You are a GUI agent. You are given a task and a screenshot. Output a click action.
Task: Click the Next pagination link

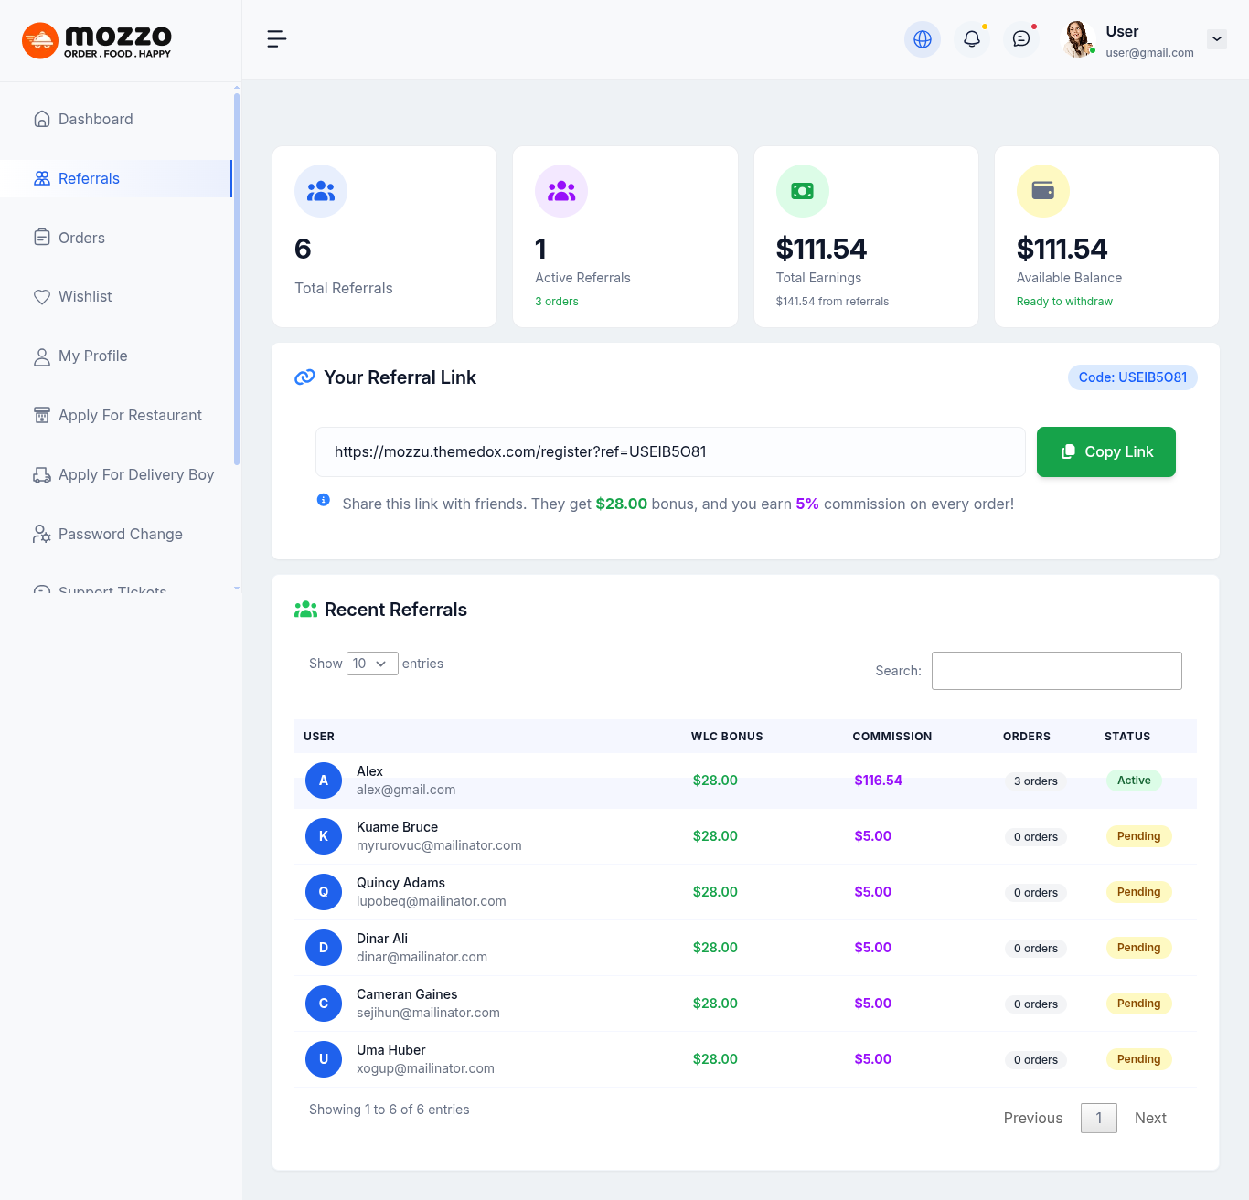click(x=1149, y=1119)
